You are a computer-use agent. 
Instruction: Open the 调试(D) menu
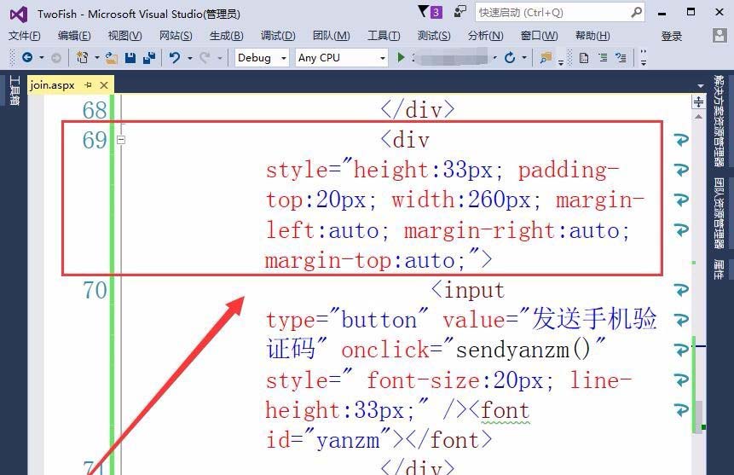click(278, 36)
